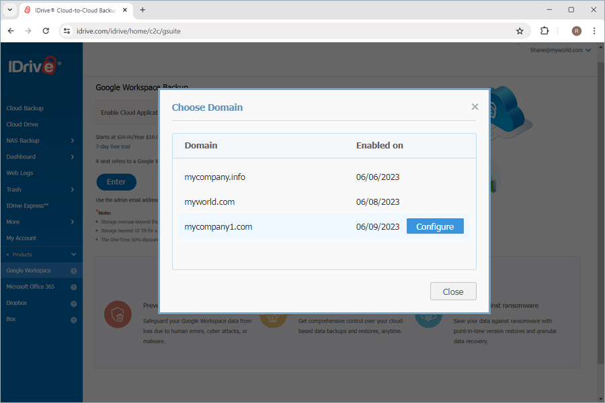605x403 pixels.
Task: Open Cloud Drive in sidebar
Action: click(x=22, y=124)
